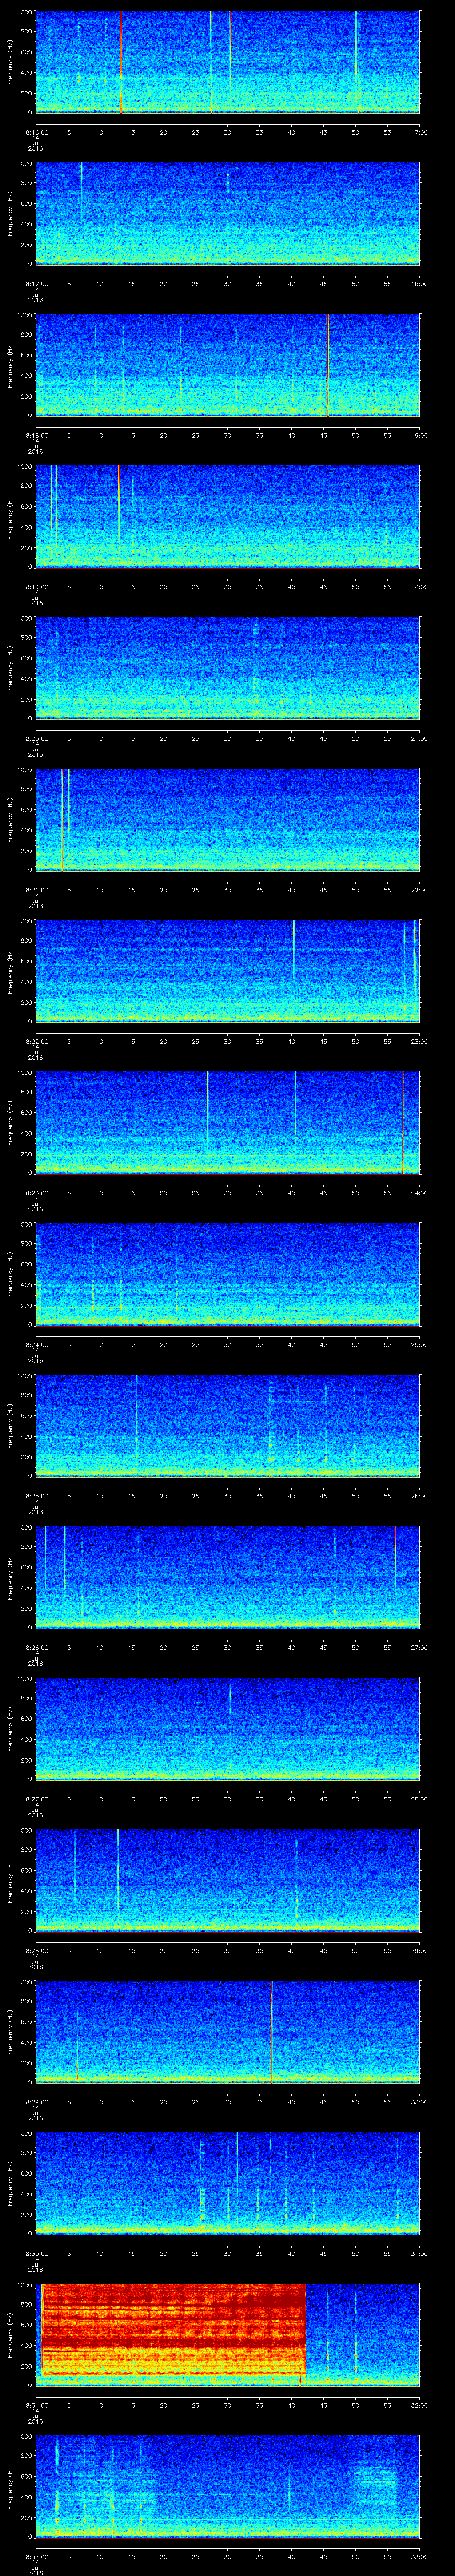The width and height of the screenshot is (455, 2576).
Task: Select red transient near 45 s in 8:18:00 spectrogram
Action: [x=327, y=364]
